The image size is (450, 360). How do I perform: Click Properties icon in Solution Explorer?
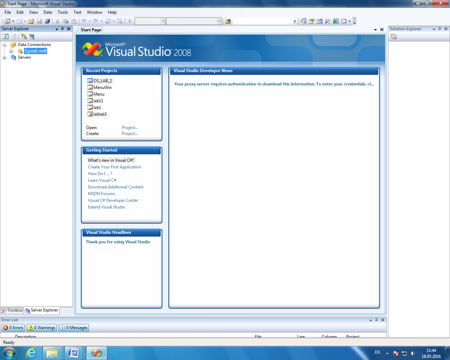(x=394, y=37)
